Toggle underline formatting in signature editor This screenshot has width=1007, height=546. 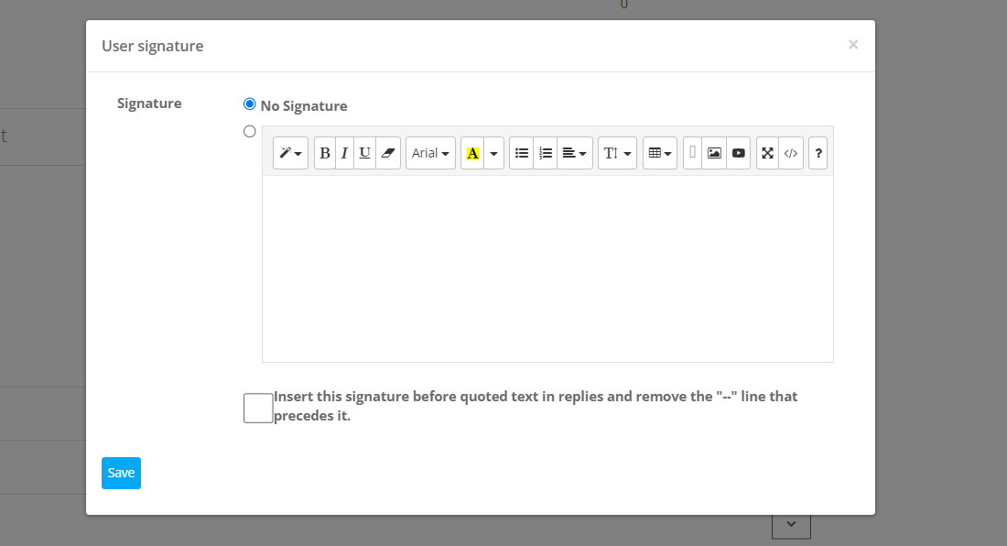[x=364, y=153]
